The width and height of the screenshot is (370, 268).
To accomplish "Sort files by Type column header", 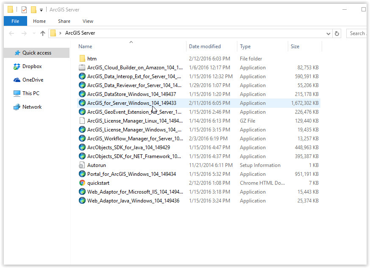I will point(245,46).
